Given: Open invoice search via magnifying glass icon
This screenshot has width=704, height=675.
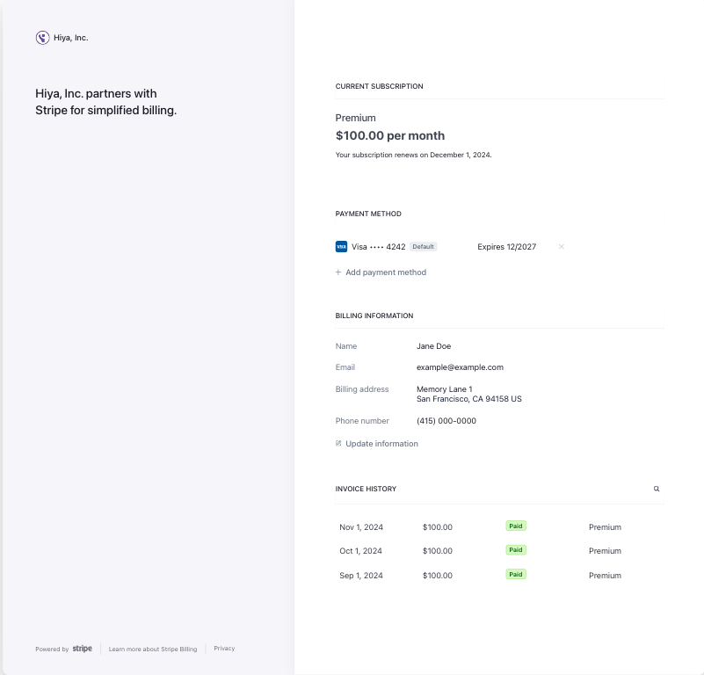Looking at the screenshot, I should [657, 488].
